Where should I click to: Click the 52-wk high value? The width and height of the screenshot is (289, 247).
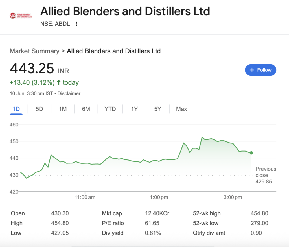tap(259, 213)
